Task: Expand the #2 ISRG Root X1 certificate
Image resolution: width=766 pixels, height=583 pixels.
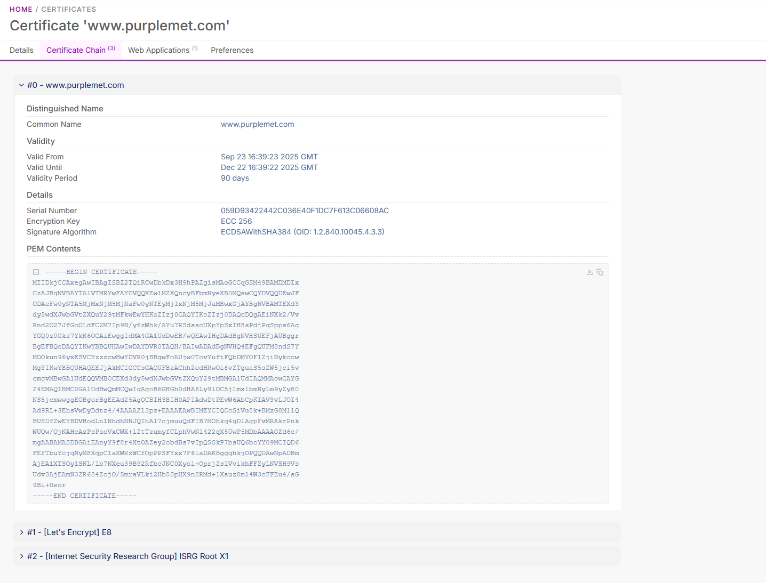Action: (317, 556)
